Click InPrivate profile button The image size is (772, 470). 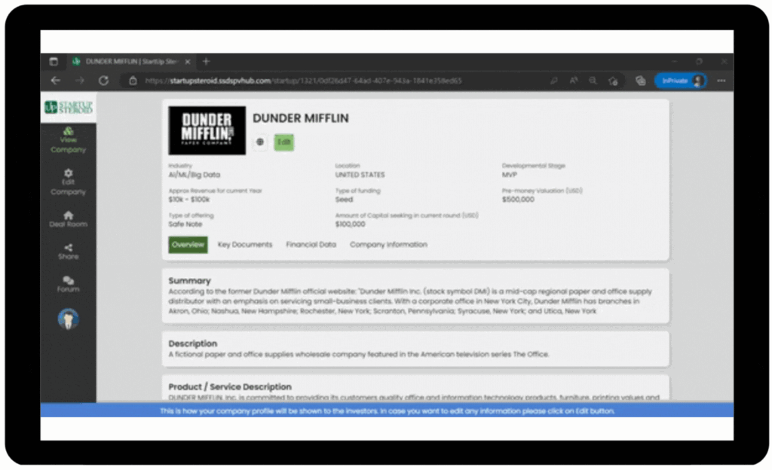click(x=681, y=81)
